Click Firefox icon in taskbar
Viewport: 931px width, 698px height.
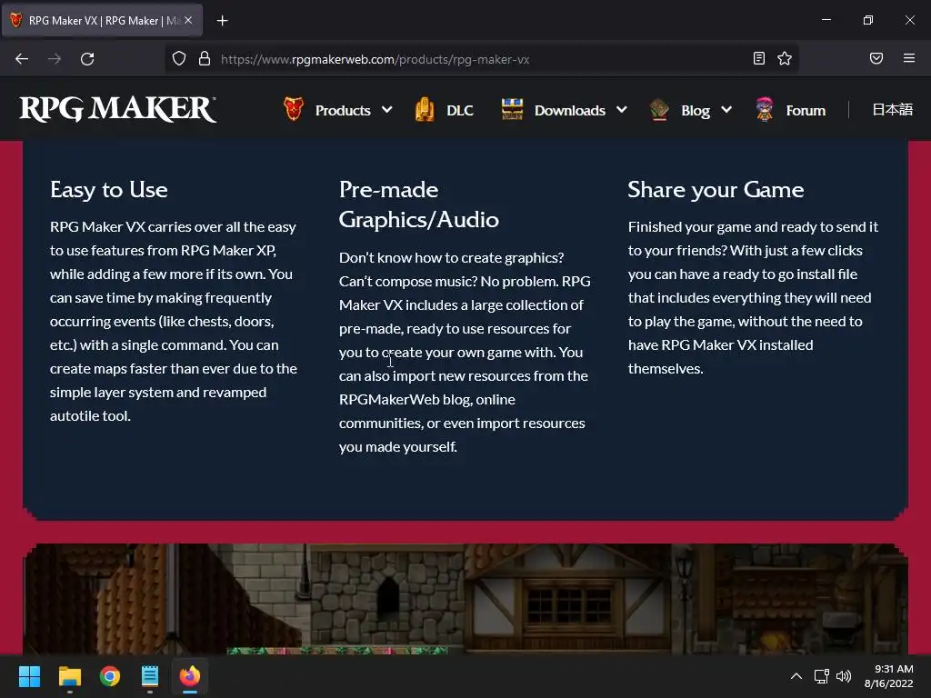[190, 676]
